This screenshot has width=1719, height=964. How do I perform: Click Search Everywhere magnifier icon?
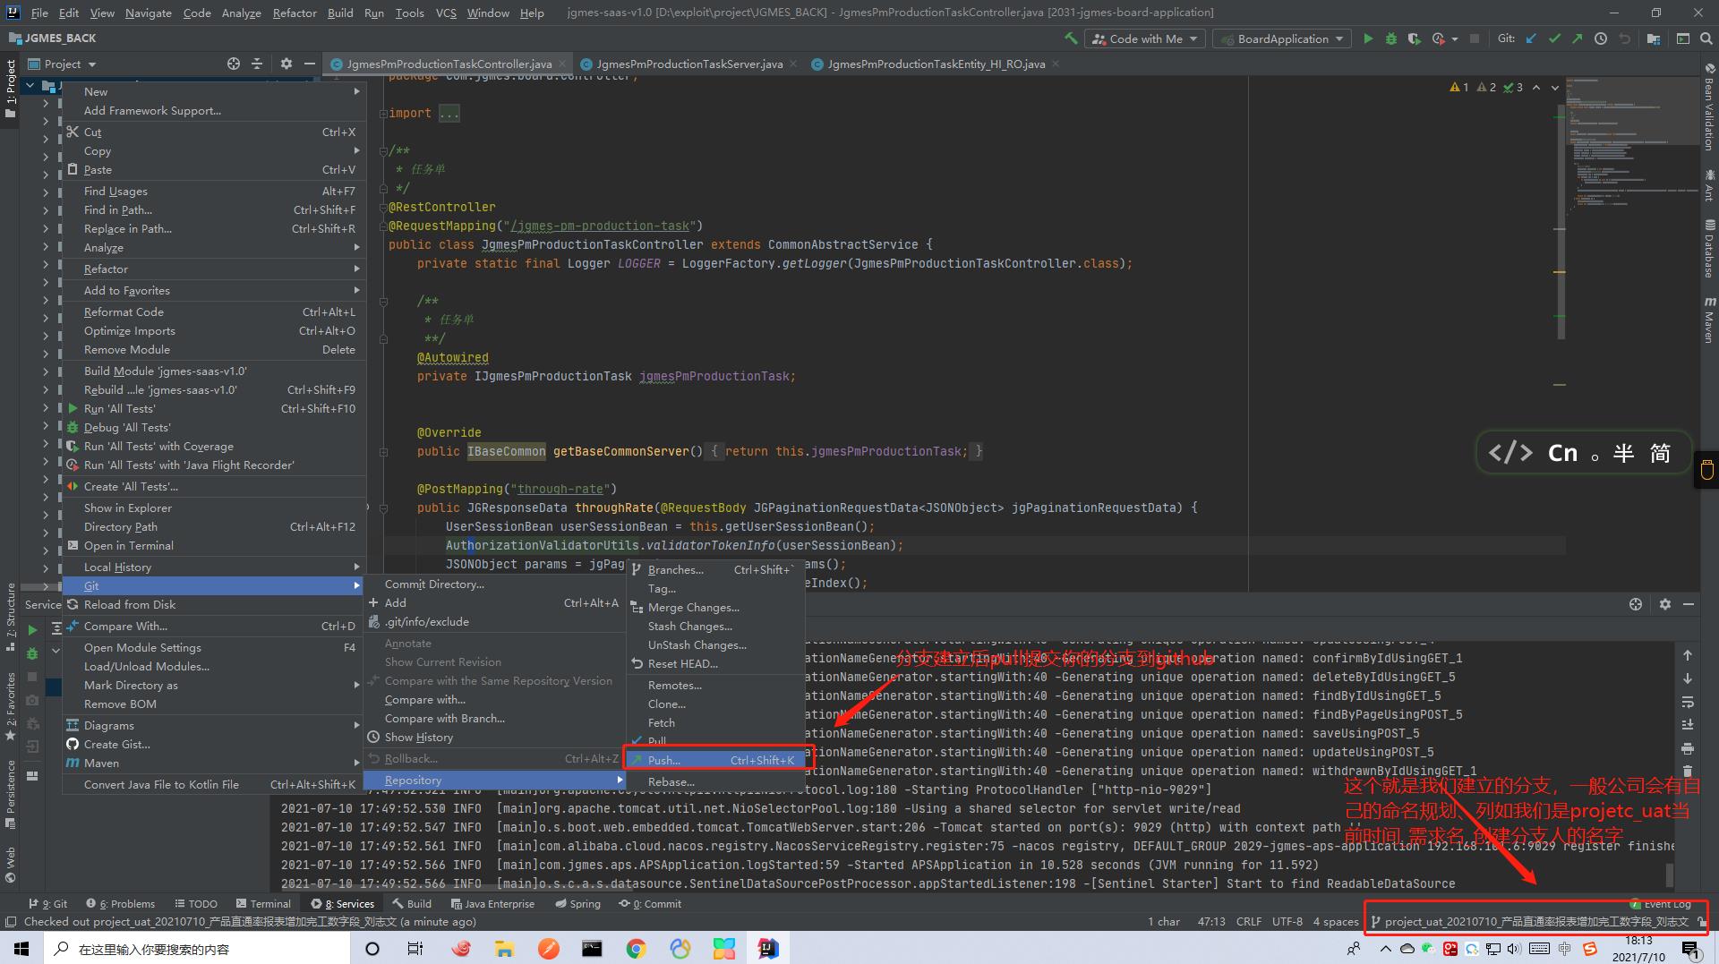[x=1705, y=38]
